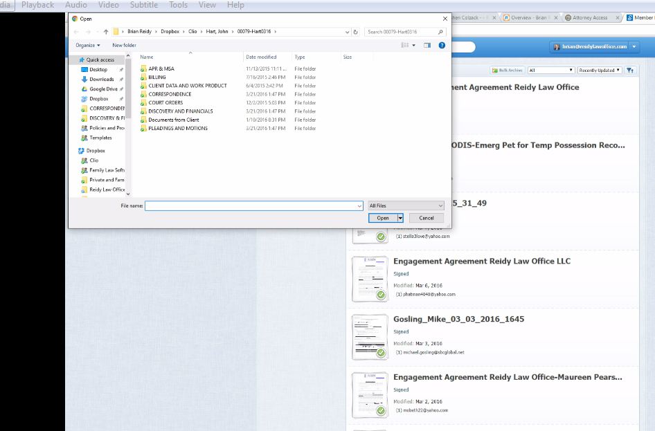Toggle the preview pane icon
Screen dimensions: 655x431
pos(427,45)
